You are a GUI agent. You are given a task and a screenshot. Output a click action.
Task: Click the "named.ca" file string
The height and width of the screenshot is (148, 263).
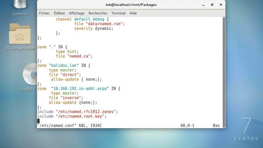(x=79, y=56)
